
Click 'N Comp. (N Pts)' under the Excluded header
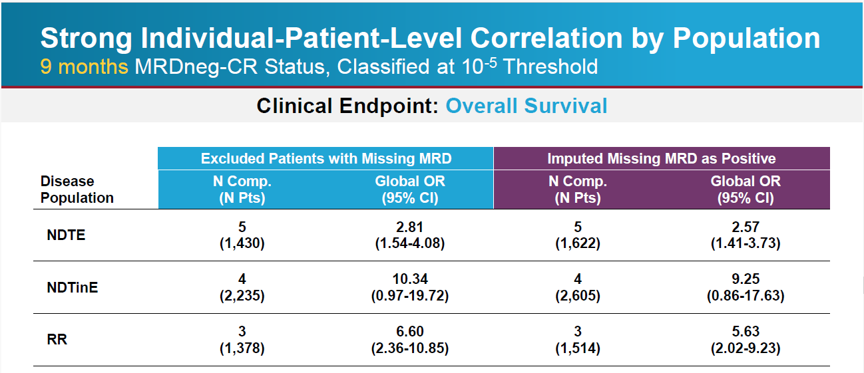point(242,189)
